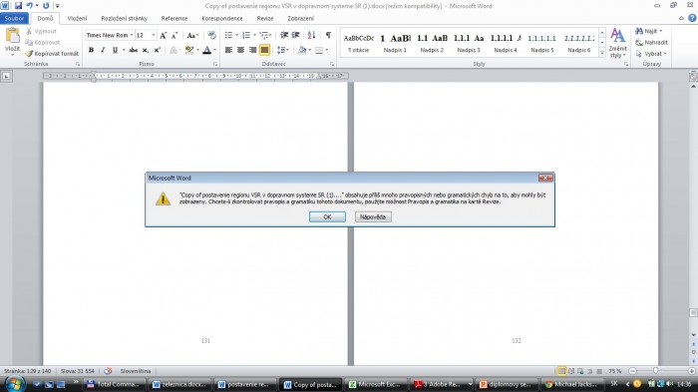Toggle subscript formatting
This screenshot has width=698, height=392.
pos(146,50)
